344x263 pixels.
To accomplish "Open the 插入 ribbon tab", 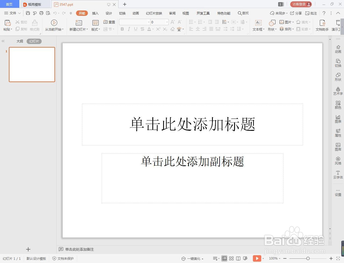I will 95,13.
